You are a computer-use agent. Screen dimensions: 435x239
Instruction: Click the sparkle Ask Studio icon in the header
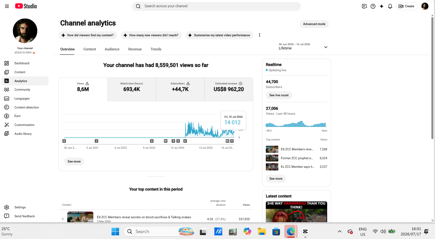click(382, 6)
